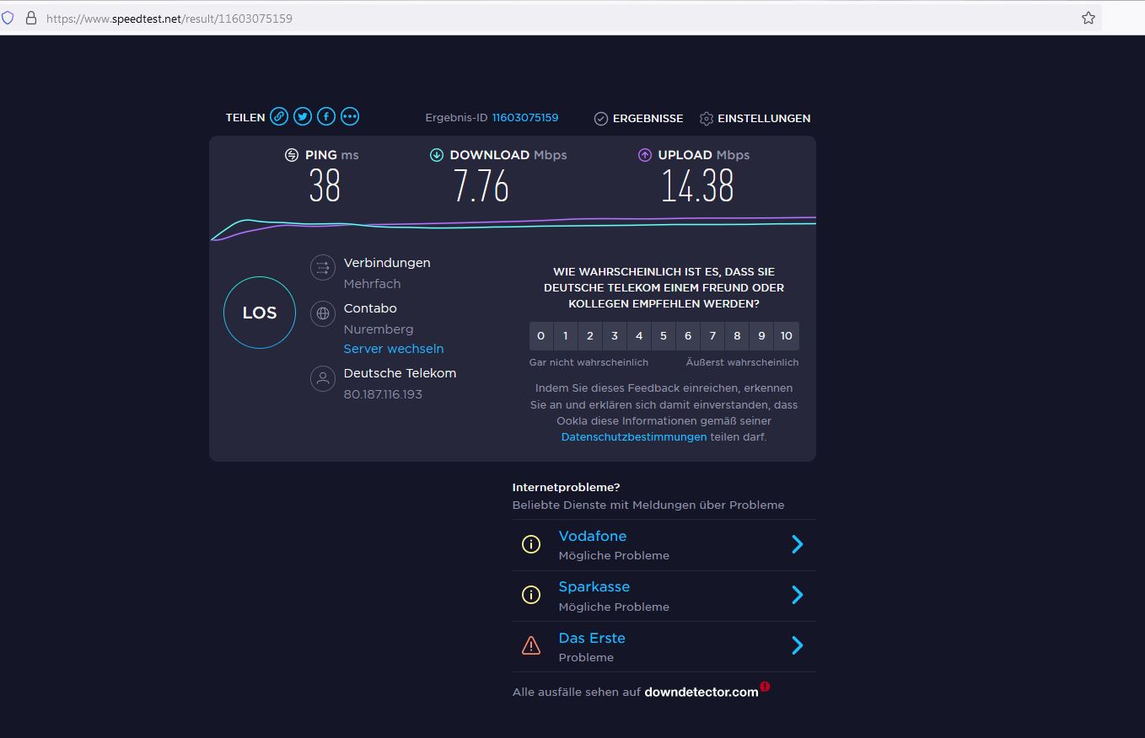Open the EINSTELLUNGEN settings menu
Screen dimensions: 1145x738
[x=755, y=119]
